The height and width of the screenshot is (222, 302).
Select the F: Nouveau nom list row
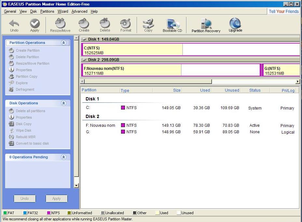(190, 125)
